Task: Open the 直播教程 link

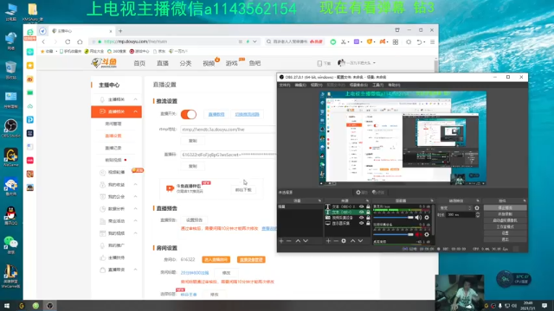Action: (216, 114)
